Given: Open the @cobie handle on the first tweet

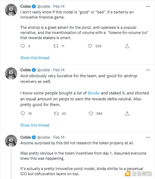Looking at the screenshot, I should click(x=43, y=6).
